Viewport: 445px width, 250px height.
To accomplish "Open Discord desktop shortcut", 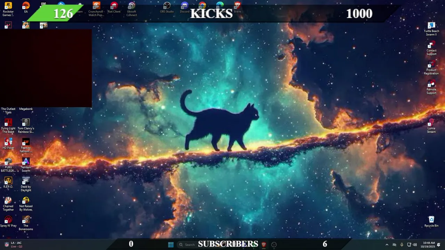I will click(x=185, y=8).
